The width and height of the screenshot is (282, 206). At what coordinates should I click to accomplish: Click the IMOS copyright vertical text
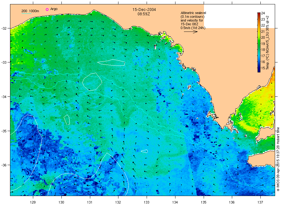278,159
